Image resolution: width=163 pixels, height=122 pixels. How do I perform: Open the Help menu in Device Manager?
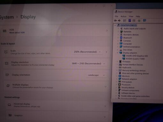[138, 16]
